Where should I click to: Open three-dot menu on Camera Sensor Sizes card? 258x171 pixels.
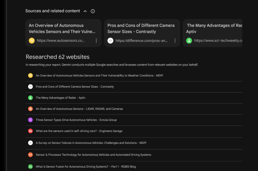pos(175,41)
